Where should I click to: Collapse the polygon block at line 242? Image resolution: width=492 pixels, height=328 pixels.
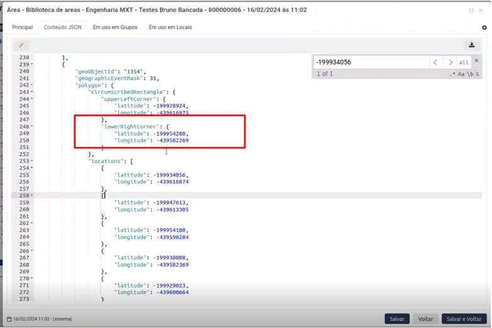32,85
